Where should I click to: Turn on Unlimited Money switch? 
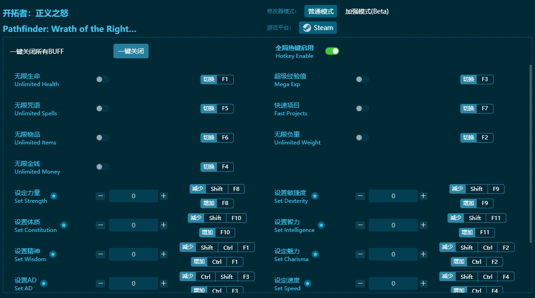coord(103,167)
